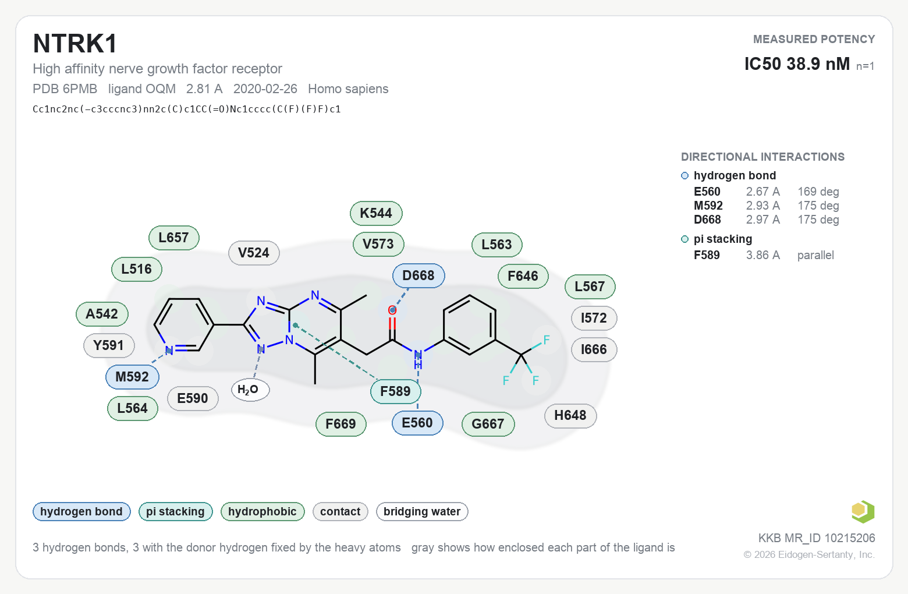The height and width of the screenshot is (594, 908).
Task: Click residue label K544
Action: point(376,213)
